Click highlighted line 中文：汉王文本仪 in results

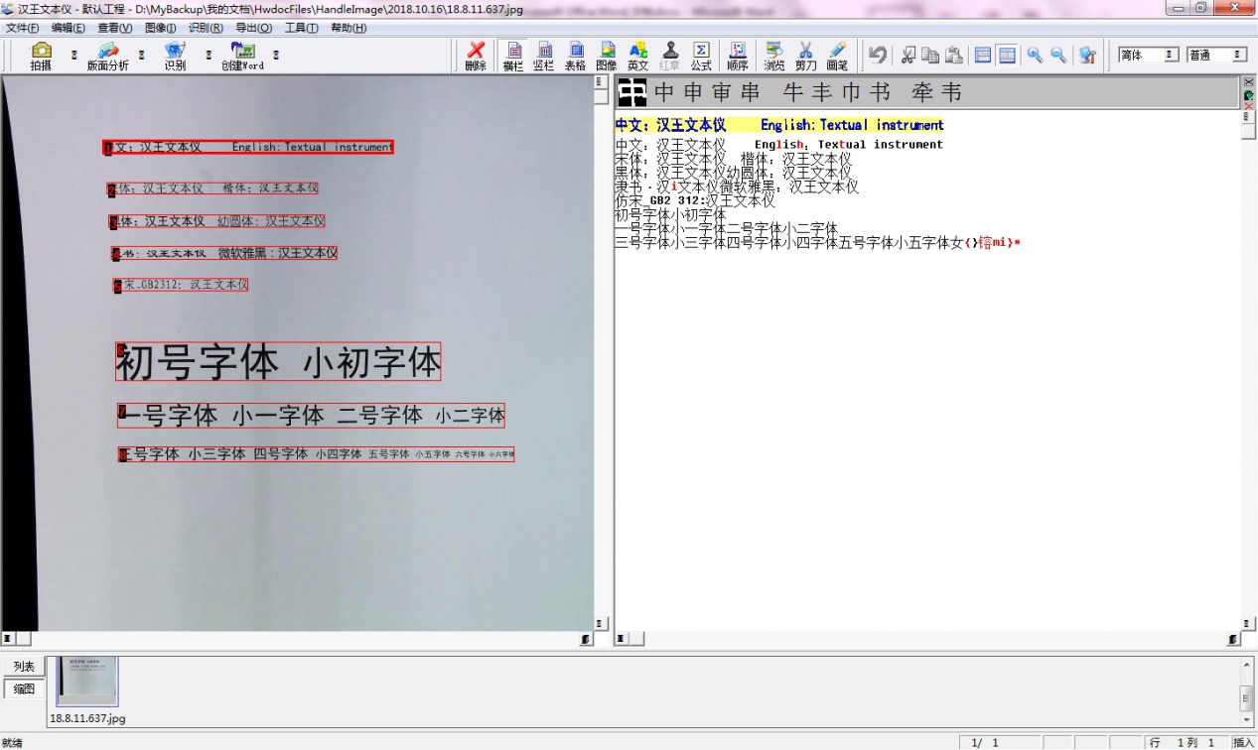pos(779,125)
